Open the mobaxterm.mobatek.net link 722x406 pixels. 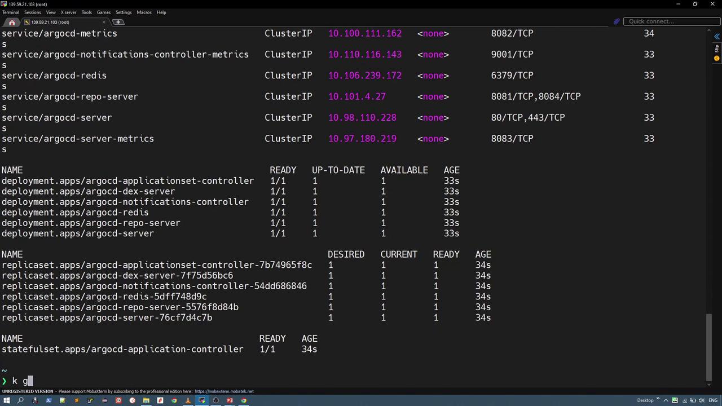(224, 391)
